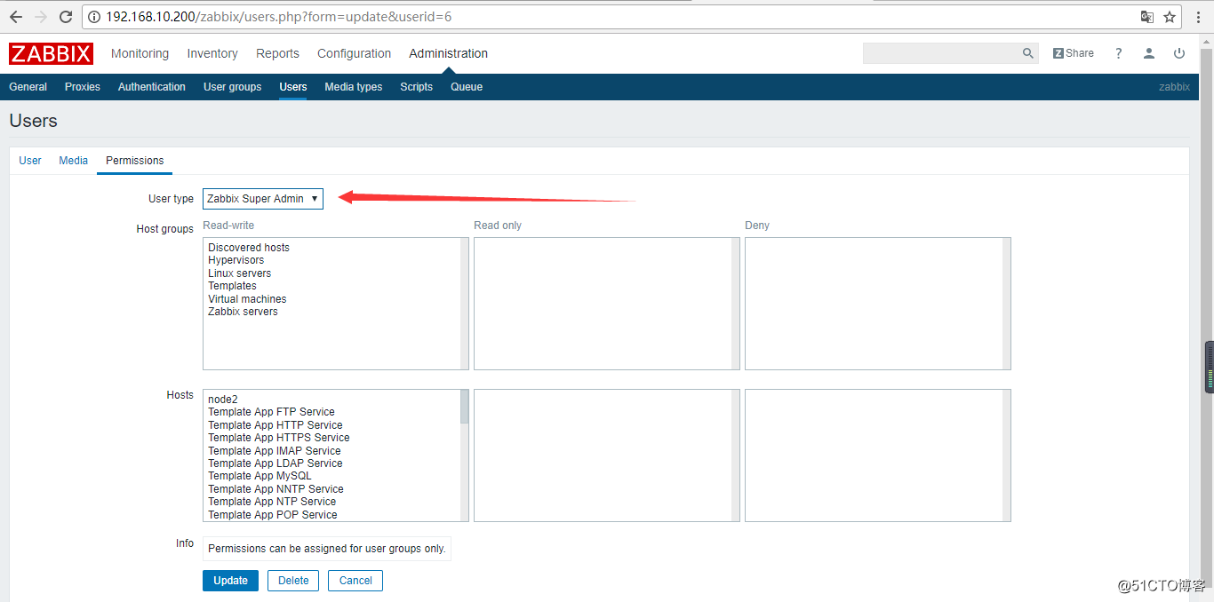Click the Hosts list scrollbar thumb
This screenshot has width=1214, height=602.
pos(464,407)
